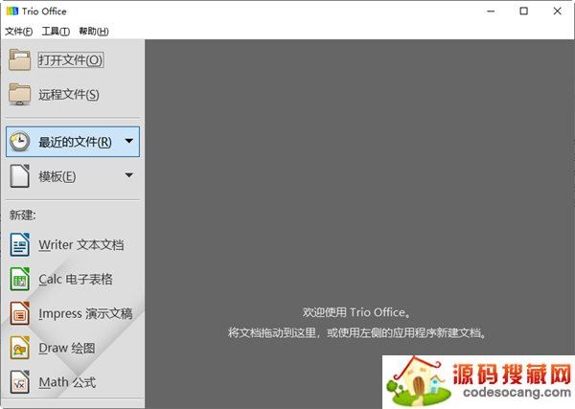Image resolution: width=575 pixels, height=409 pixels.
Task: Click the Writer document icon
Action: (20, 244)
